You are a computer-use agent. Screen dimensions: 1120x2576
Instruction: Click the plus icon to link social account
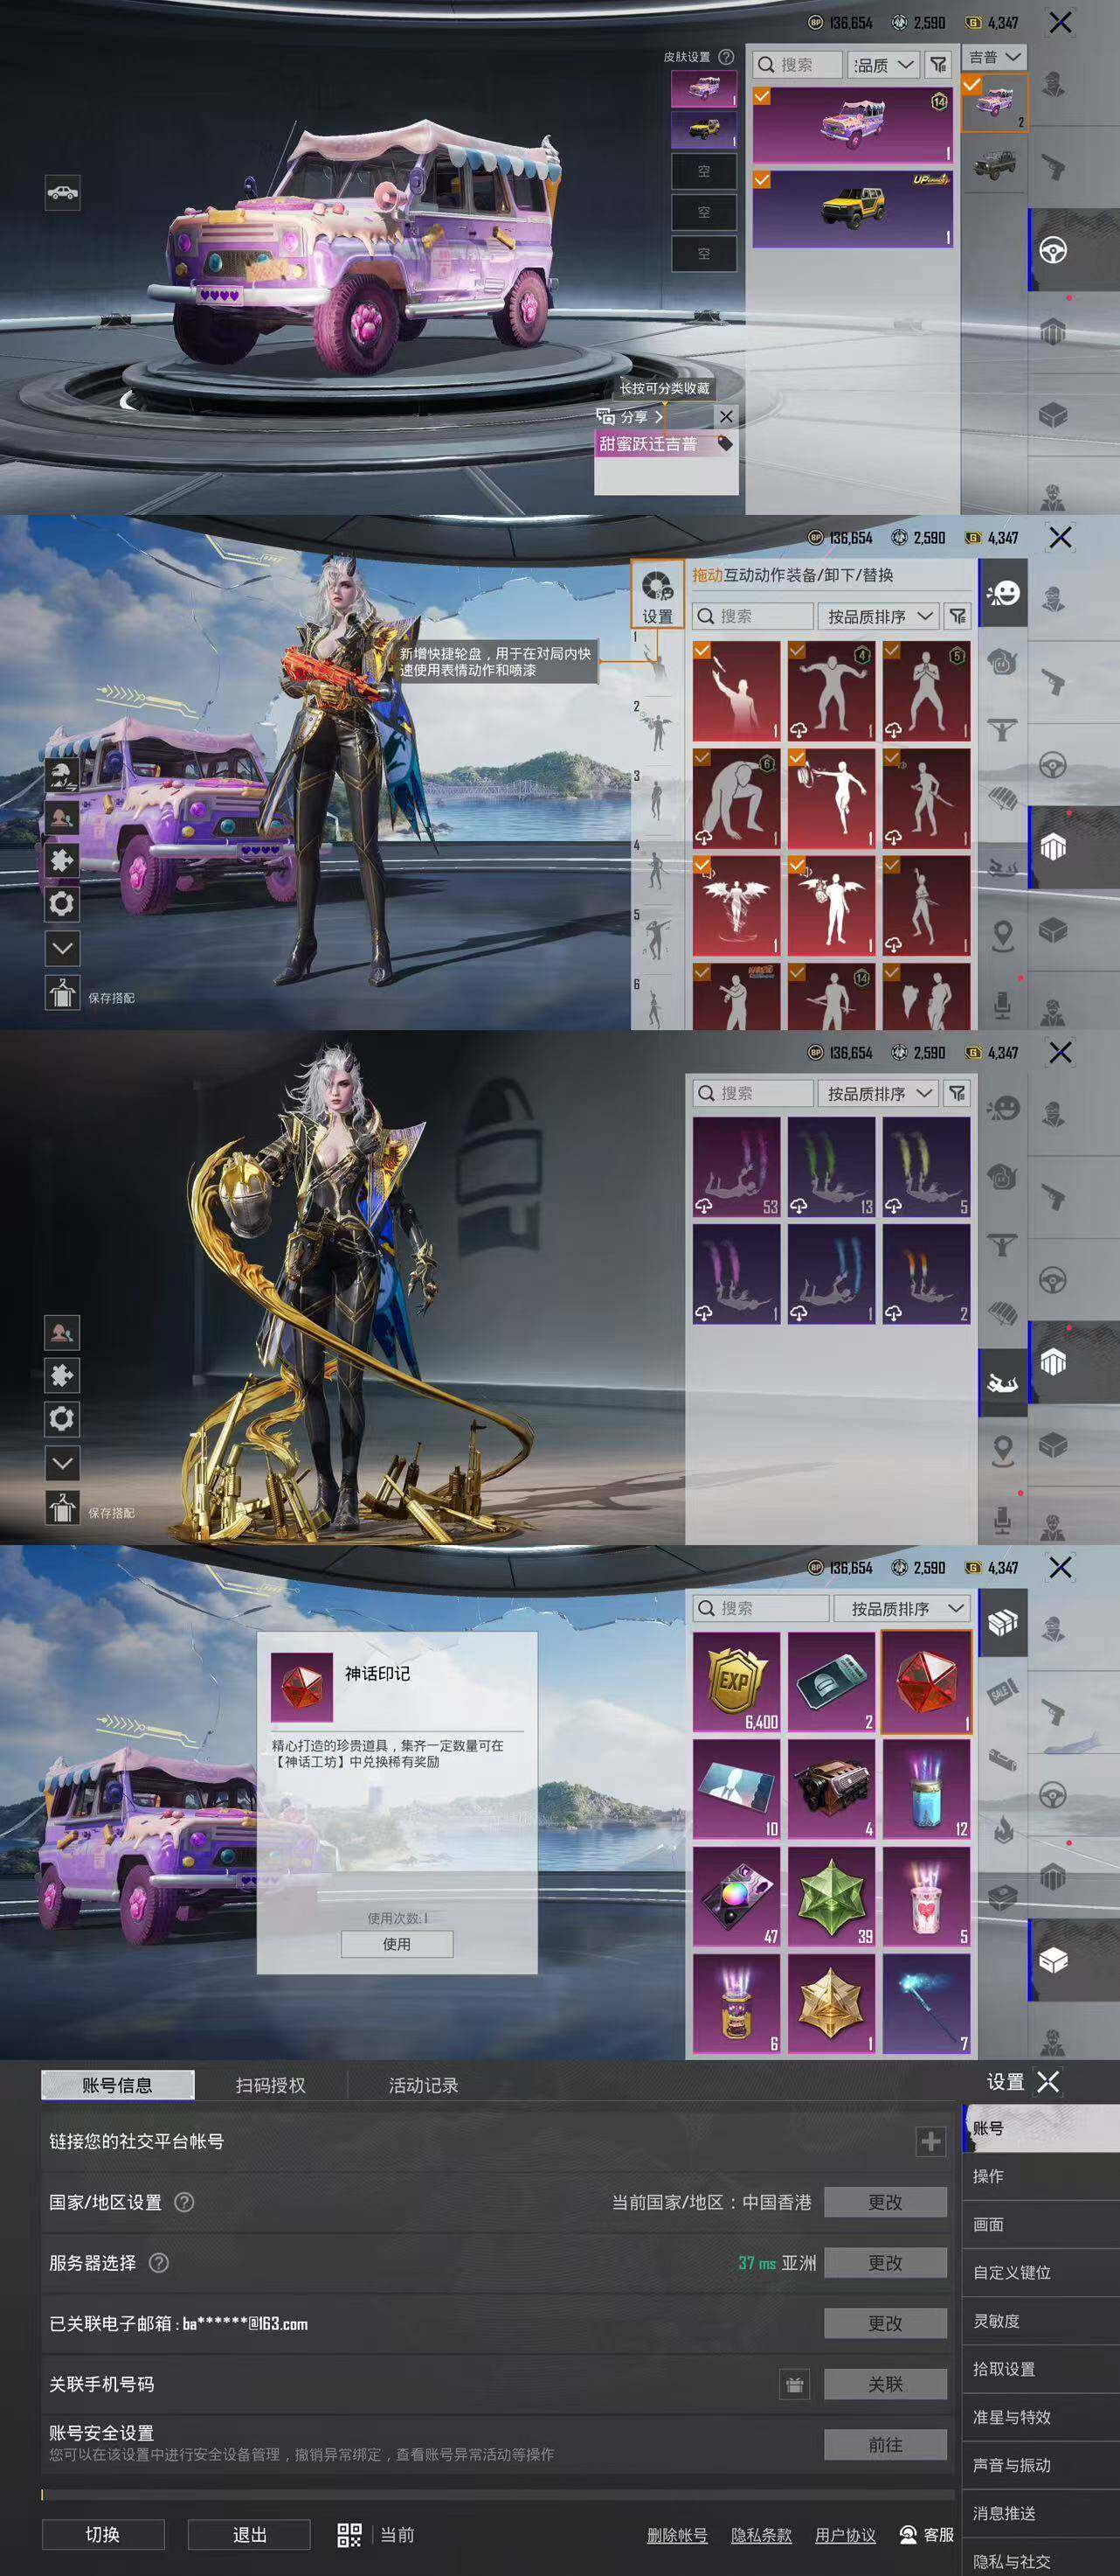pyautogui.click(x=930, y=2141)
